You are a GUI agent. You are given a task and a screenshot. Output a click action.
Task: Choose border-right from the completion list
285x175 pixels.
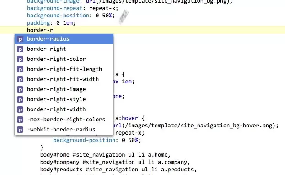coord(64,49)
